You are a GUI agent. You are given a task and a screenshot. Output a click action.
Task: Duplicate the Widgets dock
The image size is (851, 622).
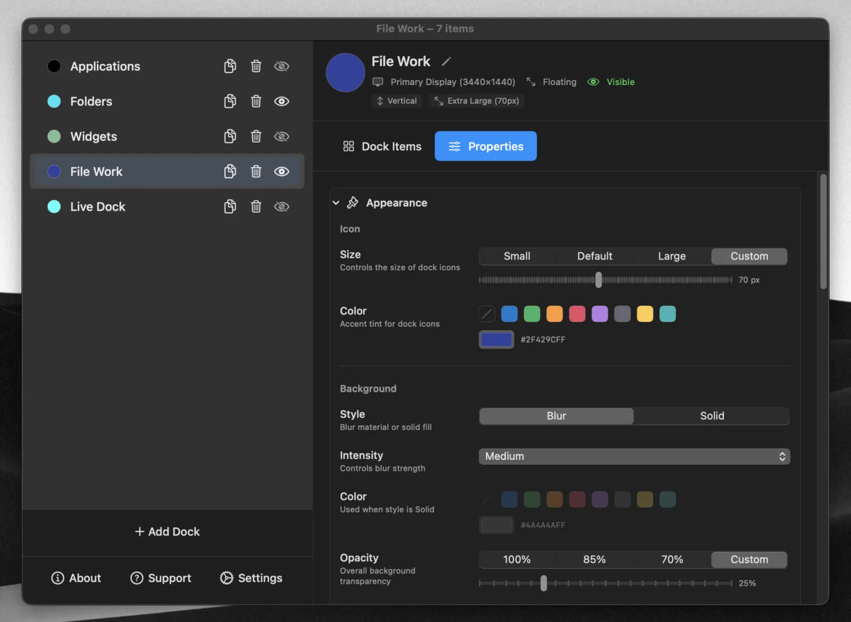[x=230, y=136]
